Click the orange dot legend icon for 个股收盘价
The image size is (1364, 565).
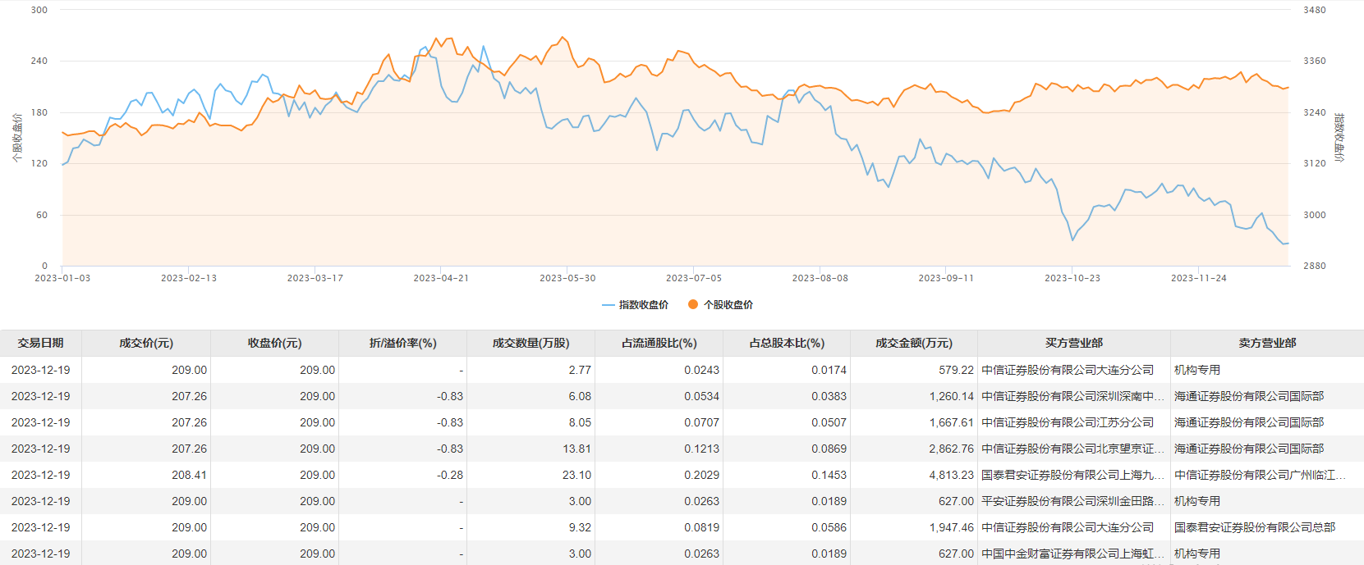[693, 304]
